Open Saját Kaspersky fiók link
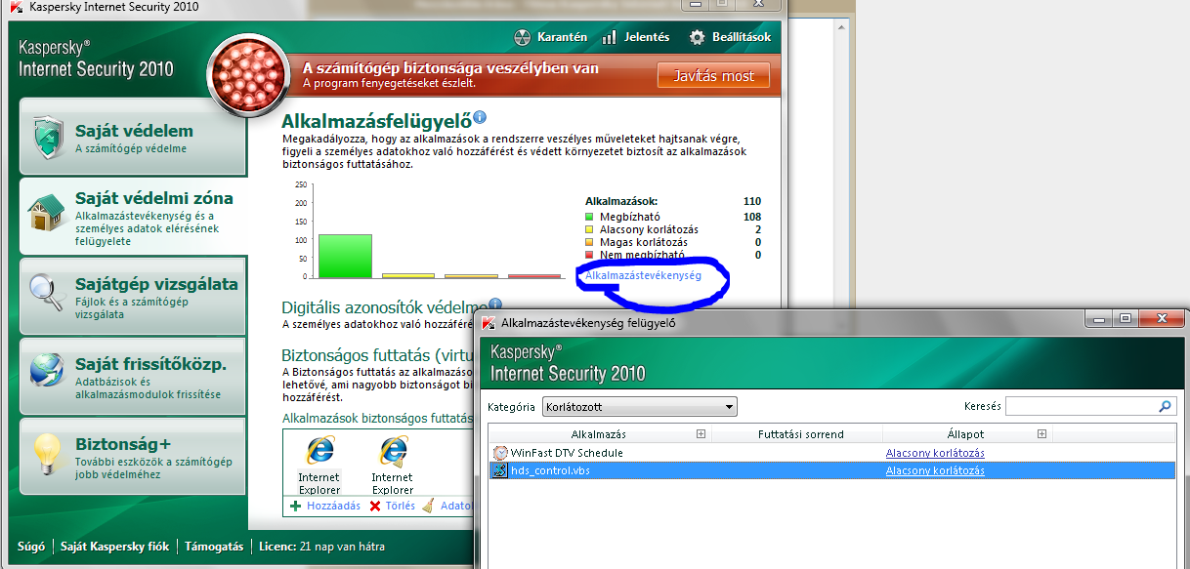Viewport: 1190px width, 569px height. (x=113, y=547)
